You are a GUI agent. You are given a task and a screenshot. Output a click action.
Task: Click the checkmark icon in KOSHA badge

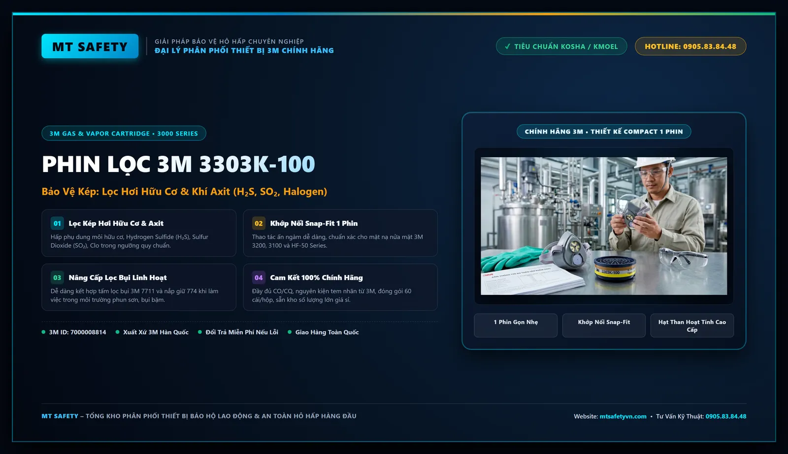click(507, 46)
